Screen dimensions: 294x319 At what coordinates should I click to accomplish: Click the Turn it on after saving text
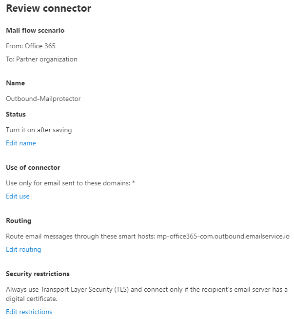39,130
